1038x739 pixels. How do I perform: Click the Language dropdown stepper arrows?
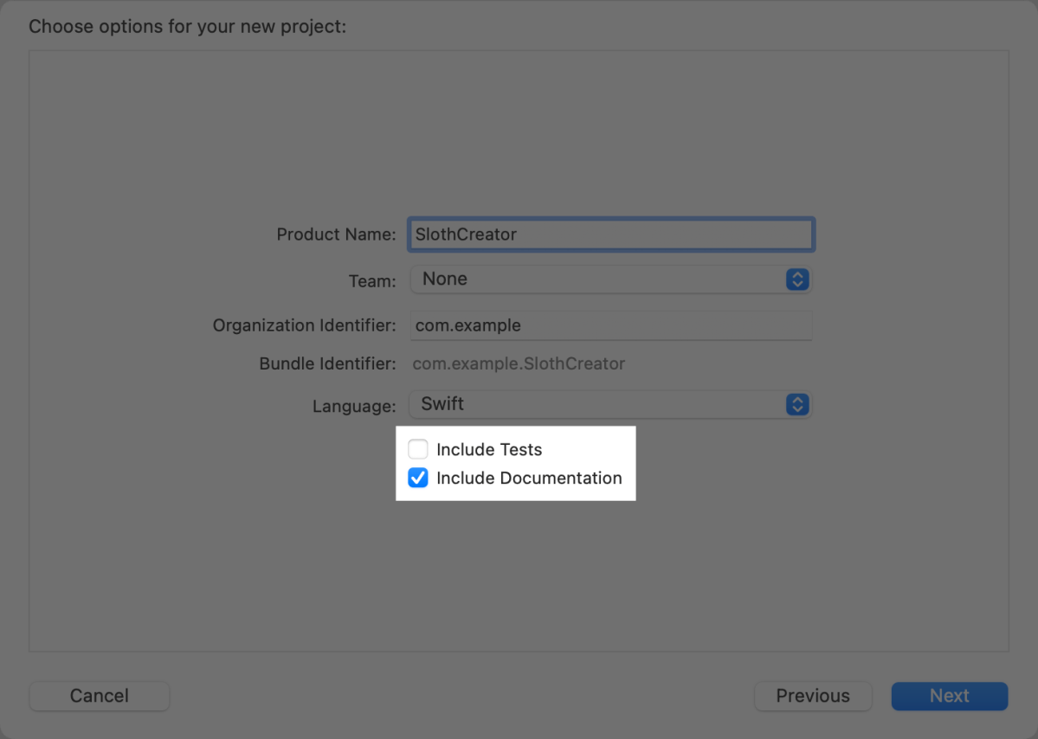796,404
